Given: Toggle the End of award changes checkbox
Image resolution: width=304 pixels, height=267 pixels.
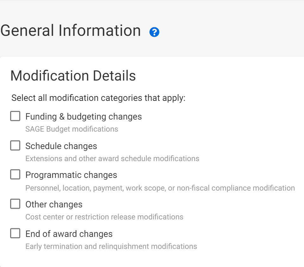Looking at the screenshot, I should point(15,234).
